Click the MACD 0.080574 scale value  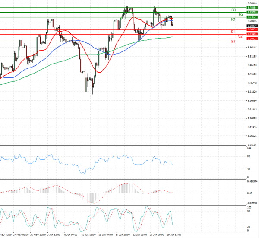pos(253,181)
